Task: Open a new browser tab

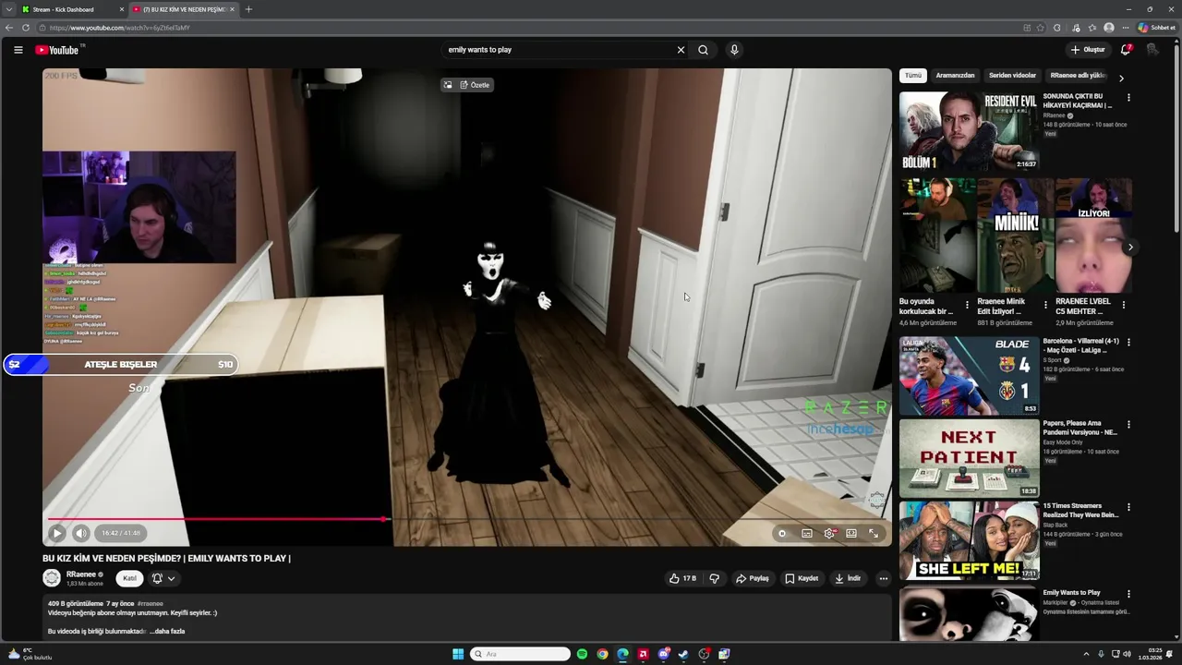Action: tap(248, 9)
